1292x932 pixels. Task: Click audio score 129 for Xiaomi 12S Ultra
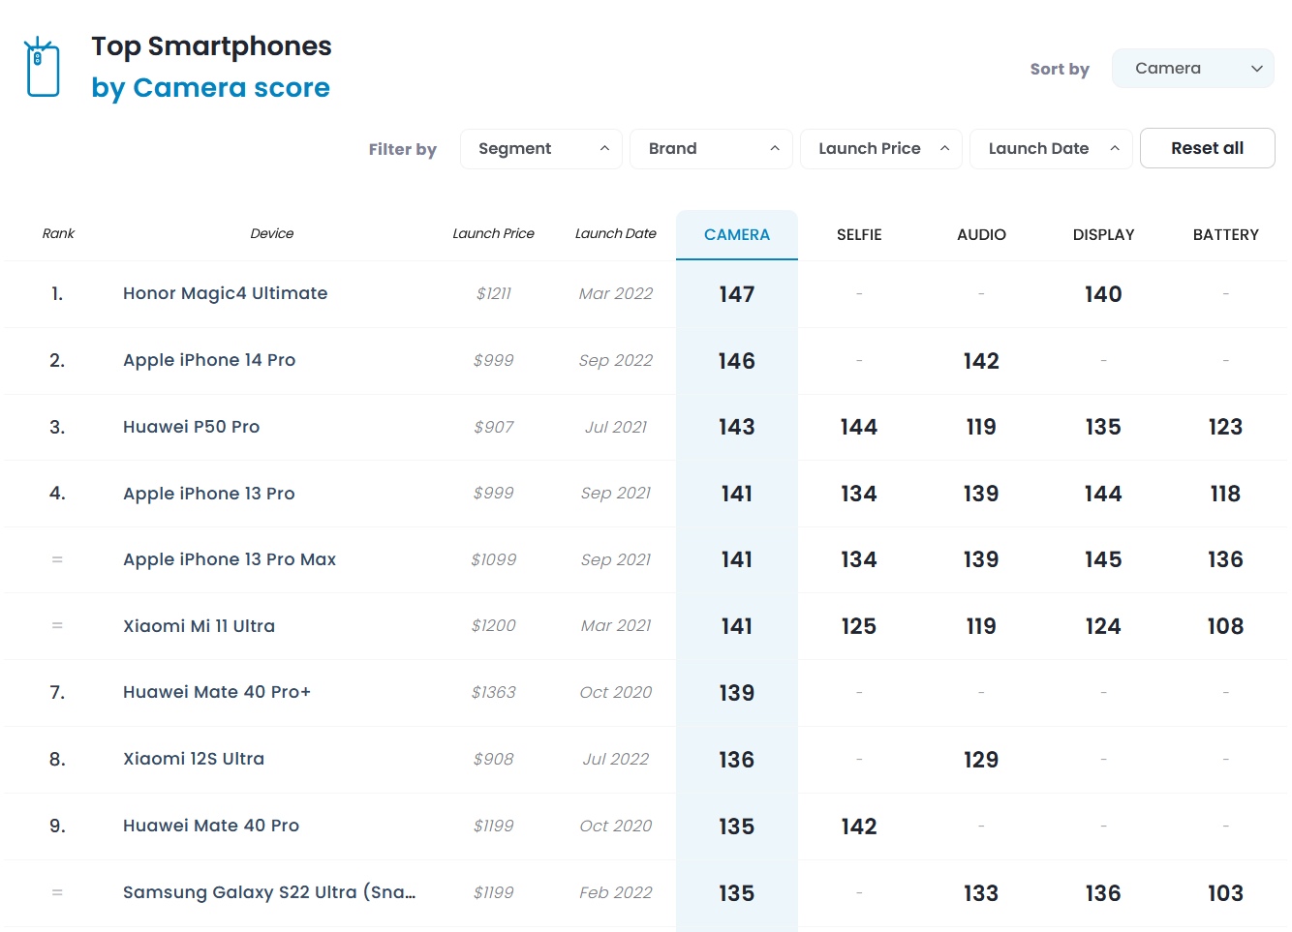[981, 760]
